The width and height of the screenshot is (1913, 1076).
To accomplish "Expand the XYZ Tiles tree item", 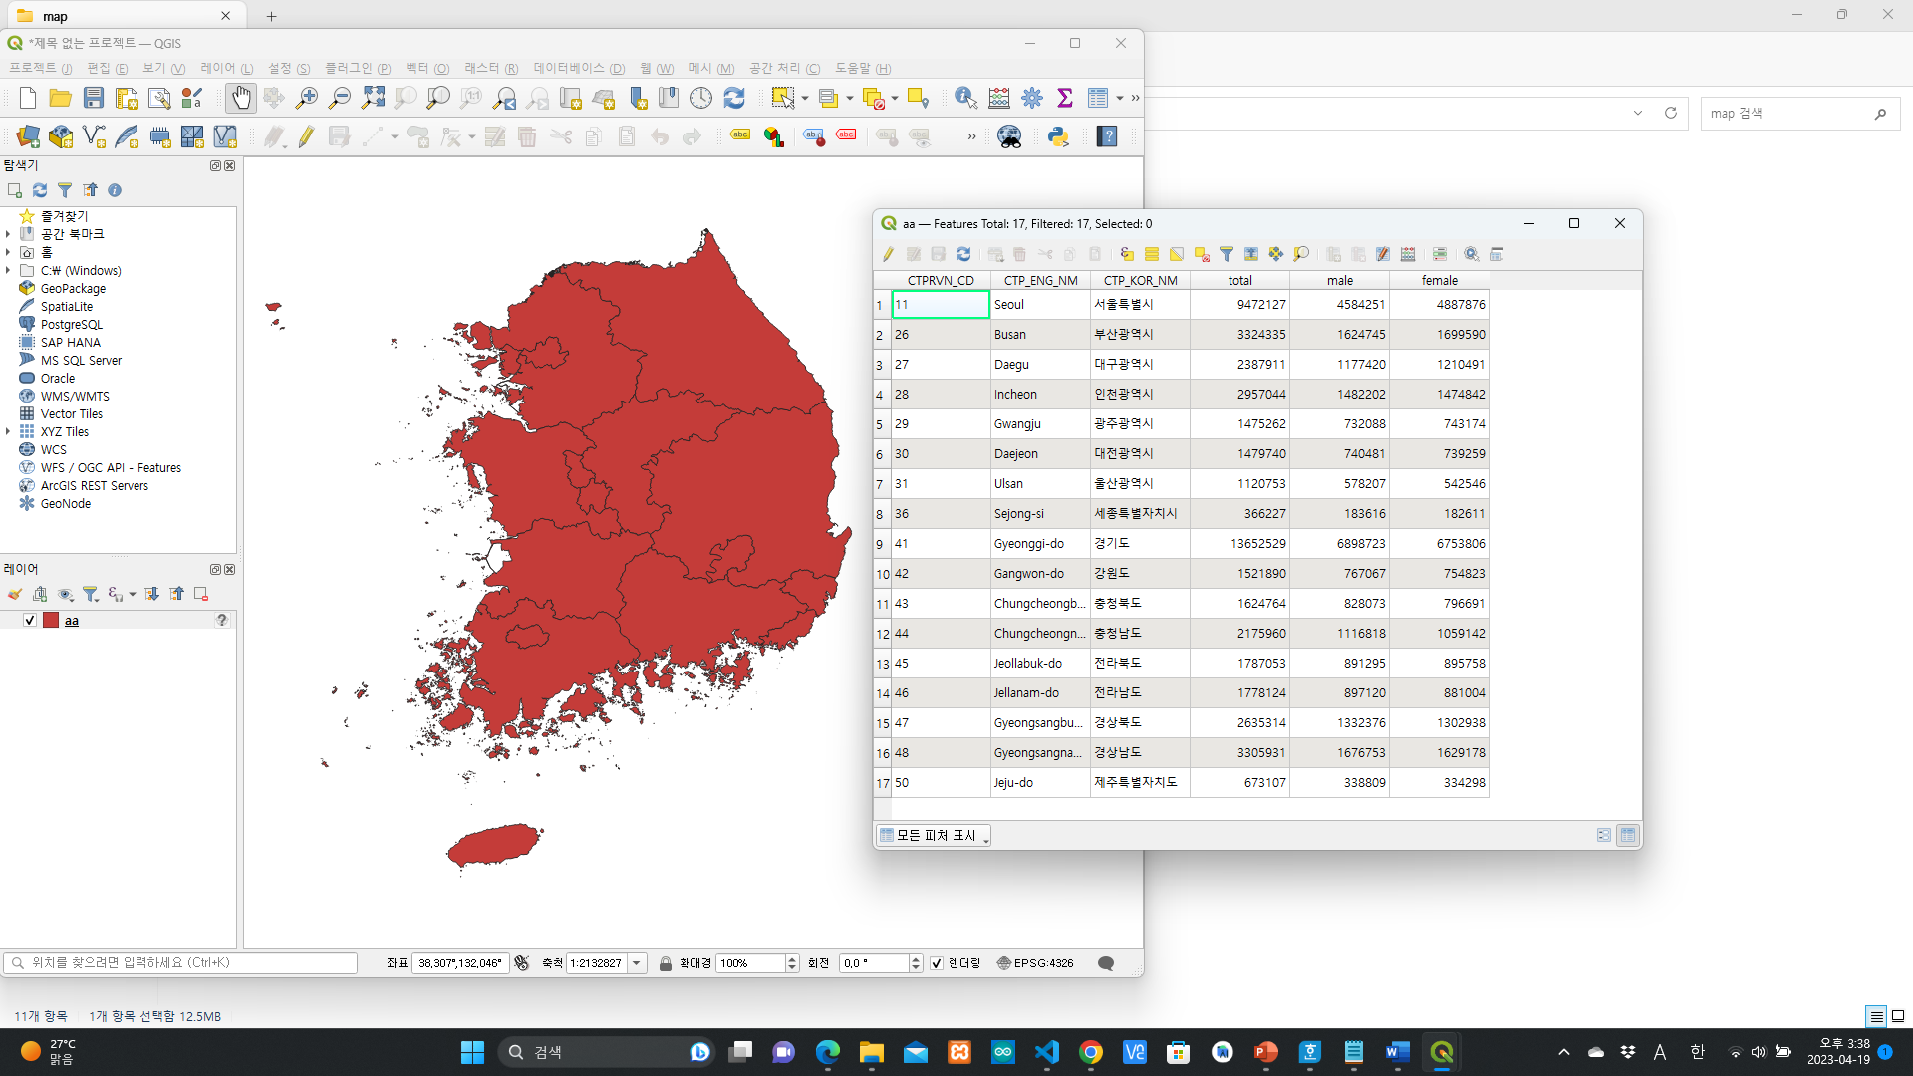I will pos(8,431).
